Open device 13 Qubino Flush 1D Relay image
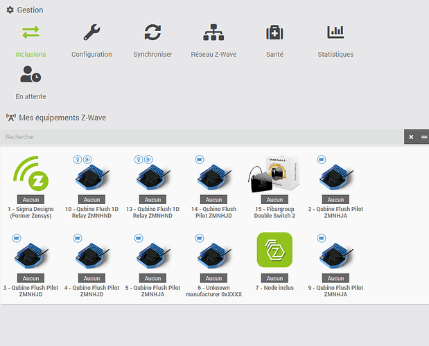Screen dimensions: 429x346 coord(153,177)
